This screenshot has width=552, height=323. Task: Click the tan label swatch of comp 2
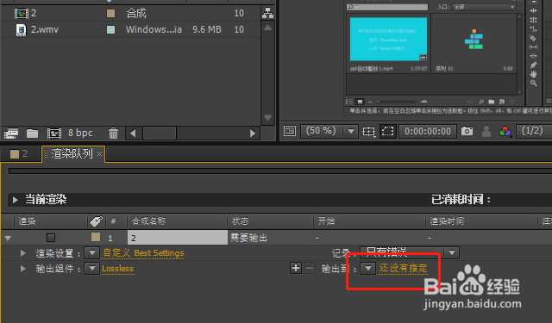coord(111,14)
